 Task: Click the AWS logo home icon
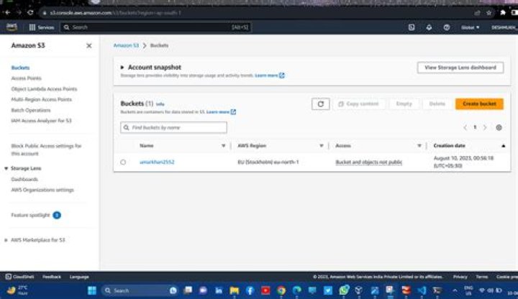12,27
